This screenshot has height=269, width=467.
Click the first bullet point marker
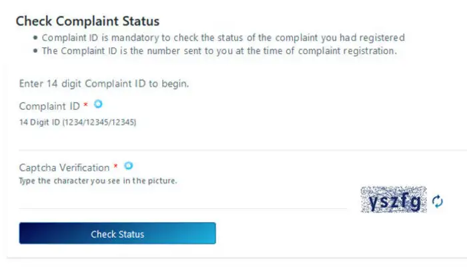(x=35, y=39)
